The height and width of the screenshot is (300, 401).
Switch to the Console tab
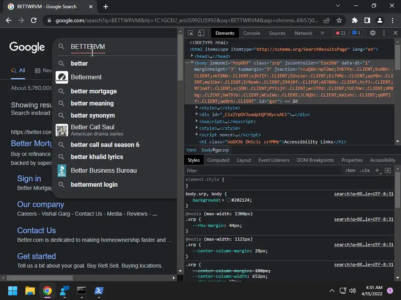click(x=252, y=33)
